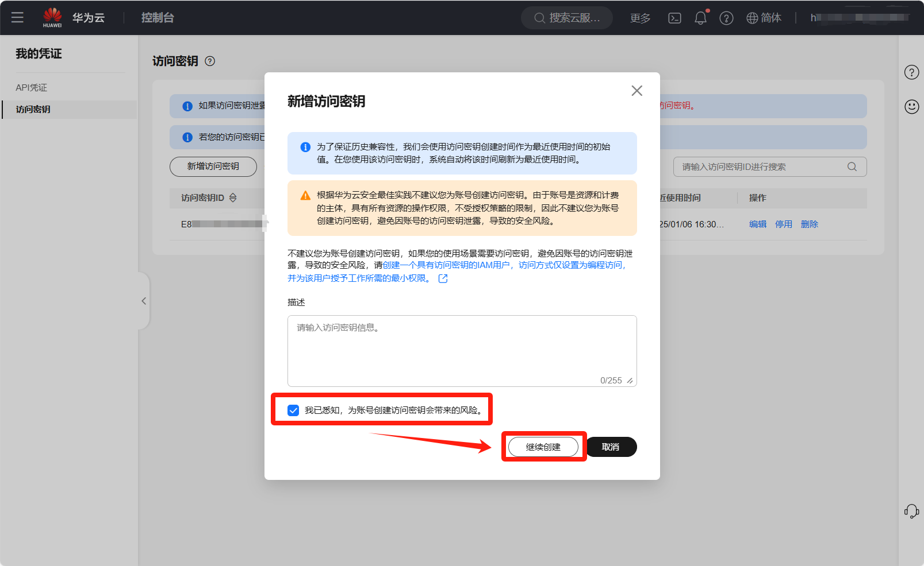This screenshot has height=566, width=924.
Task: Open the 简体 language selector
Action: tap(764, 18)
